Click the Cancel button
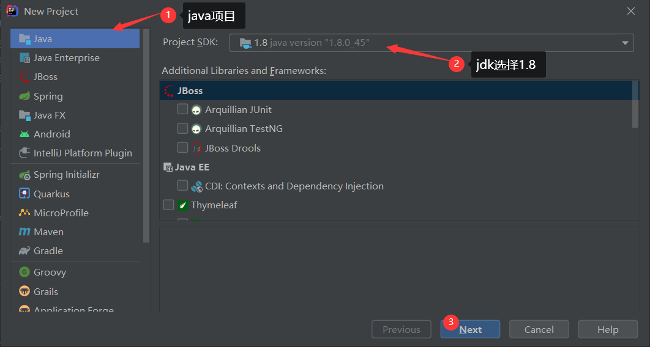650x347 pixels. tap(539, 330)
